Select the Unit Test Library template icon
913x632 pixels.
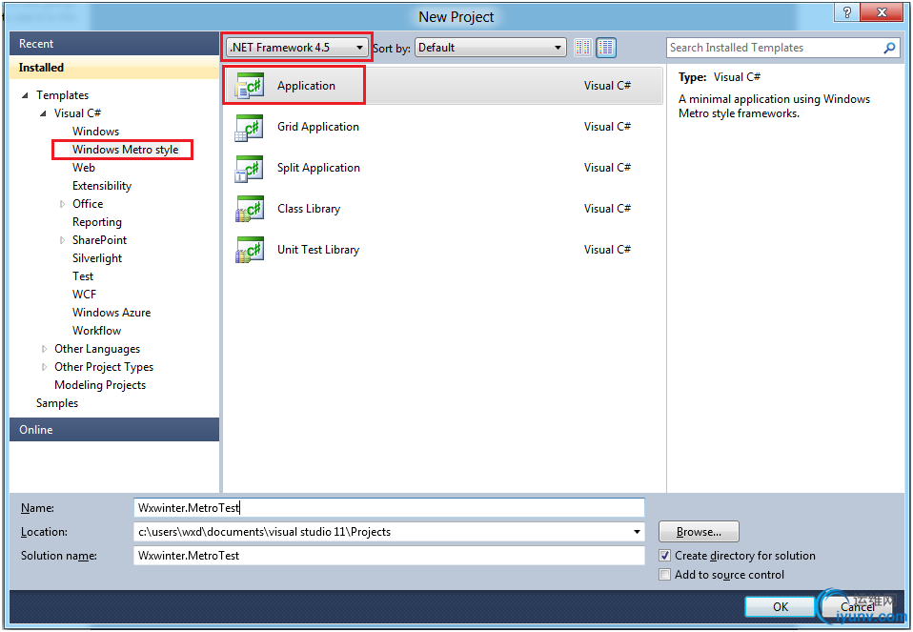point(249,250)
